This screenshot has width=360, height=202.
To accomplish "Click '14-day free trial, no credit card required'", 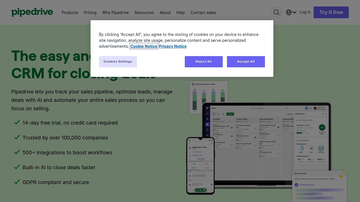I will [x=70, y=123].
